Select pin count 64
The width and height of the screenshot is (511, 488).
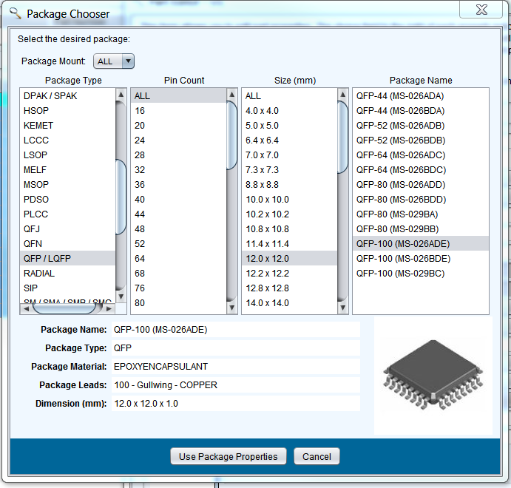pyautogui.click(x=140, y=258)
